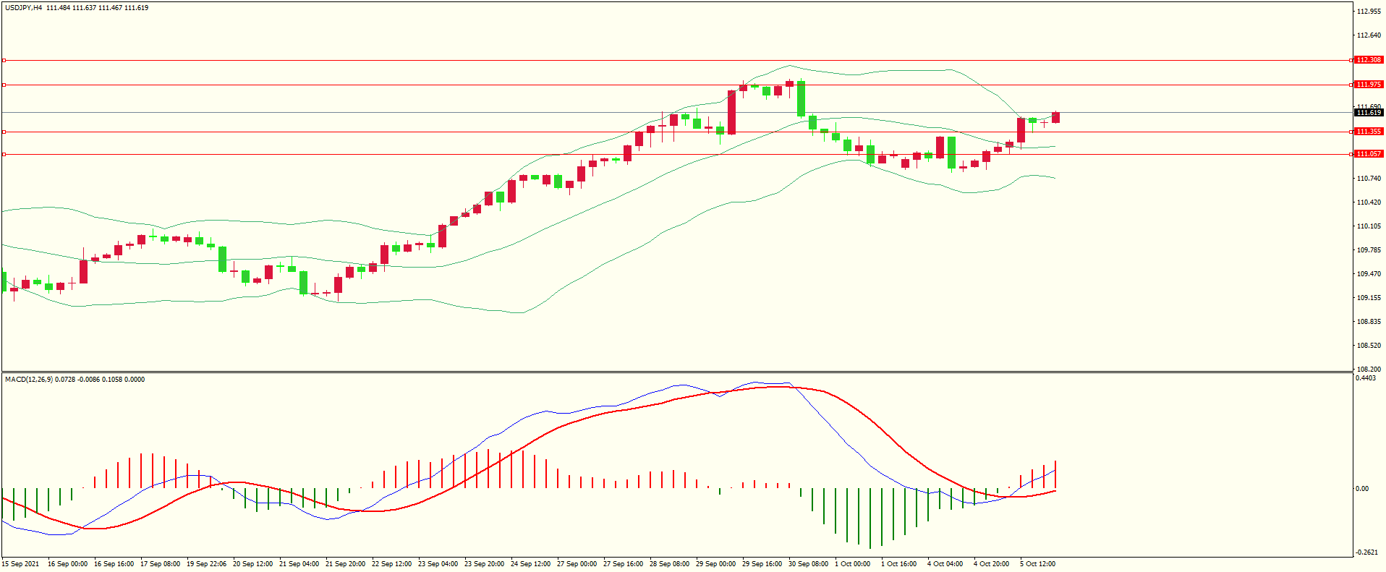Click the 20 Sep 12:00 time label
The height and width of the screenshot is (572, 1386).
tap(252, 564)
